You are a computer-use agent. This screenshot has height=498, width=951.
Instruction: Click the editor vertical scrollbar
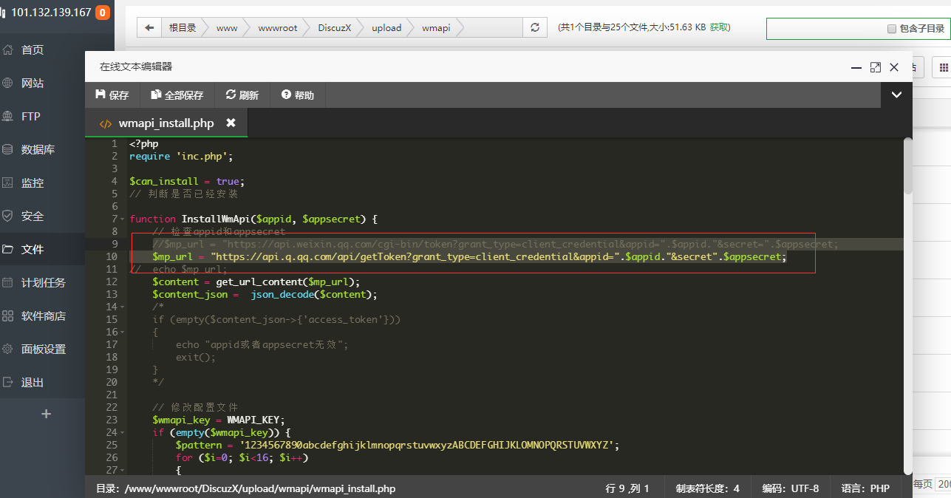tap(908, 166)
